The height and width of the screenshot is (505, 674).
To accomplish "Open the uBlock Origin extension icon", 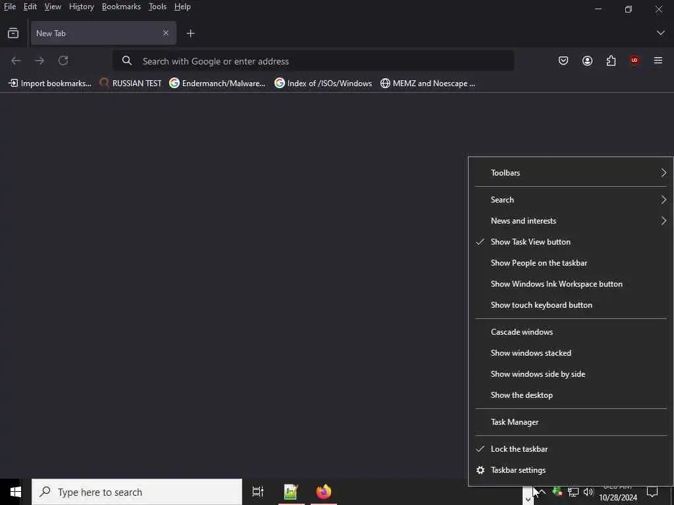I will click(635, 60).
